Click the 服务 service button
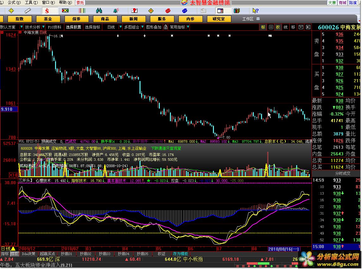The height and width of the screenshot is (269, 362). click(x=162, y=19)
